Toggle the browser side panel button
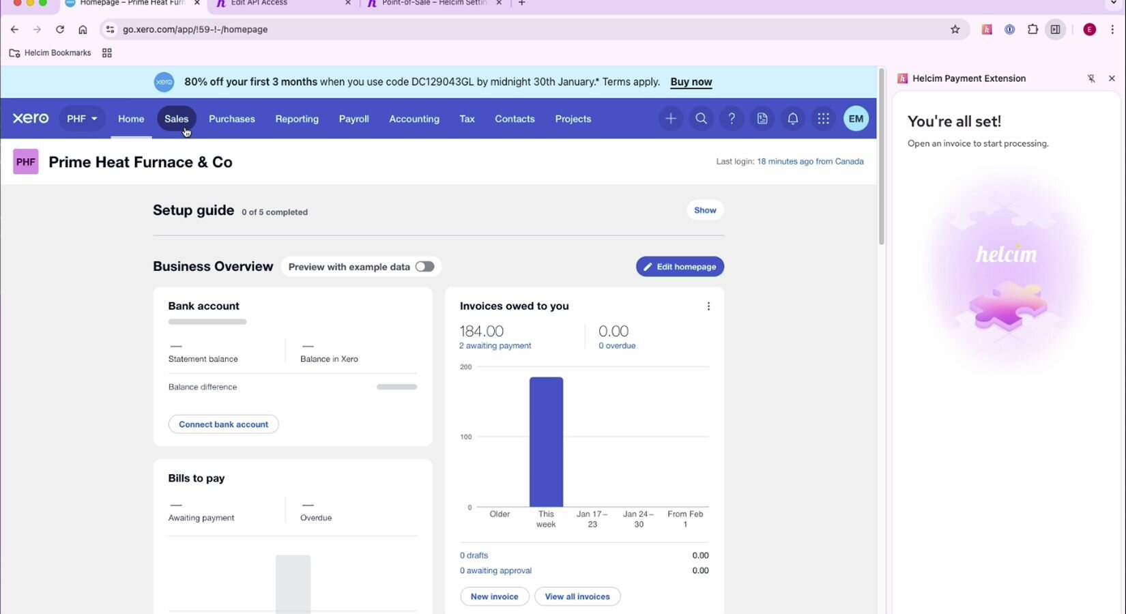Screen dimensions: 1126x614 (1056, 29)
